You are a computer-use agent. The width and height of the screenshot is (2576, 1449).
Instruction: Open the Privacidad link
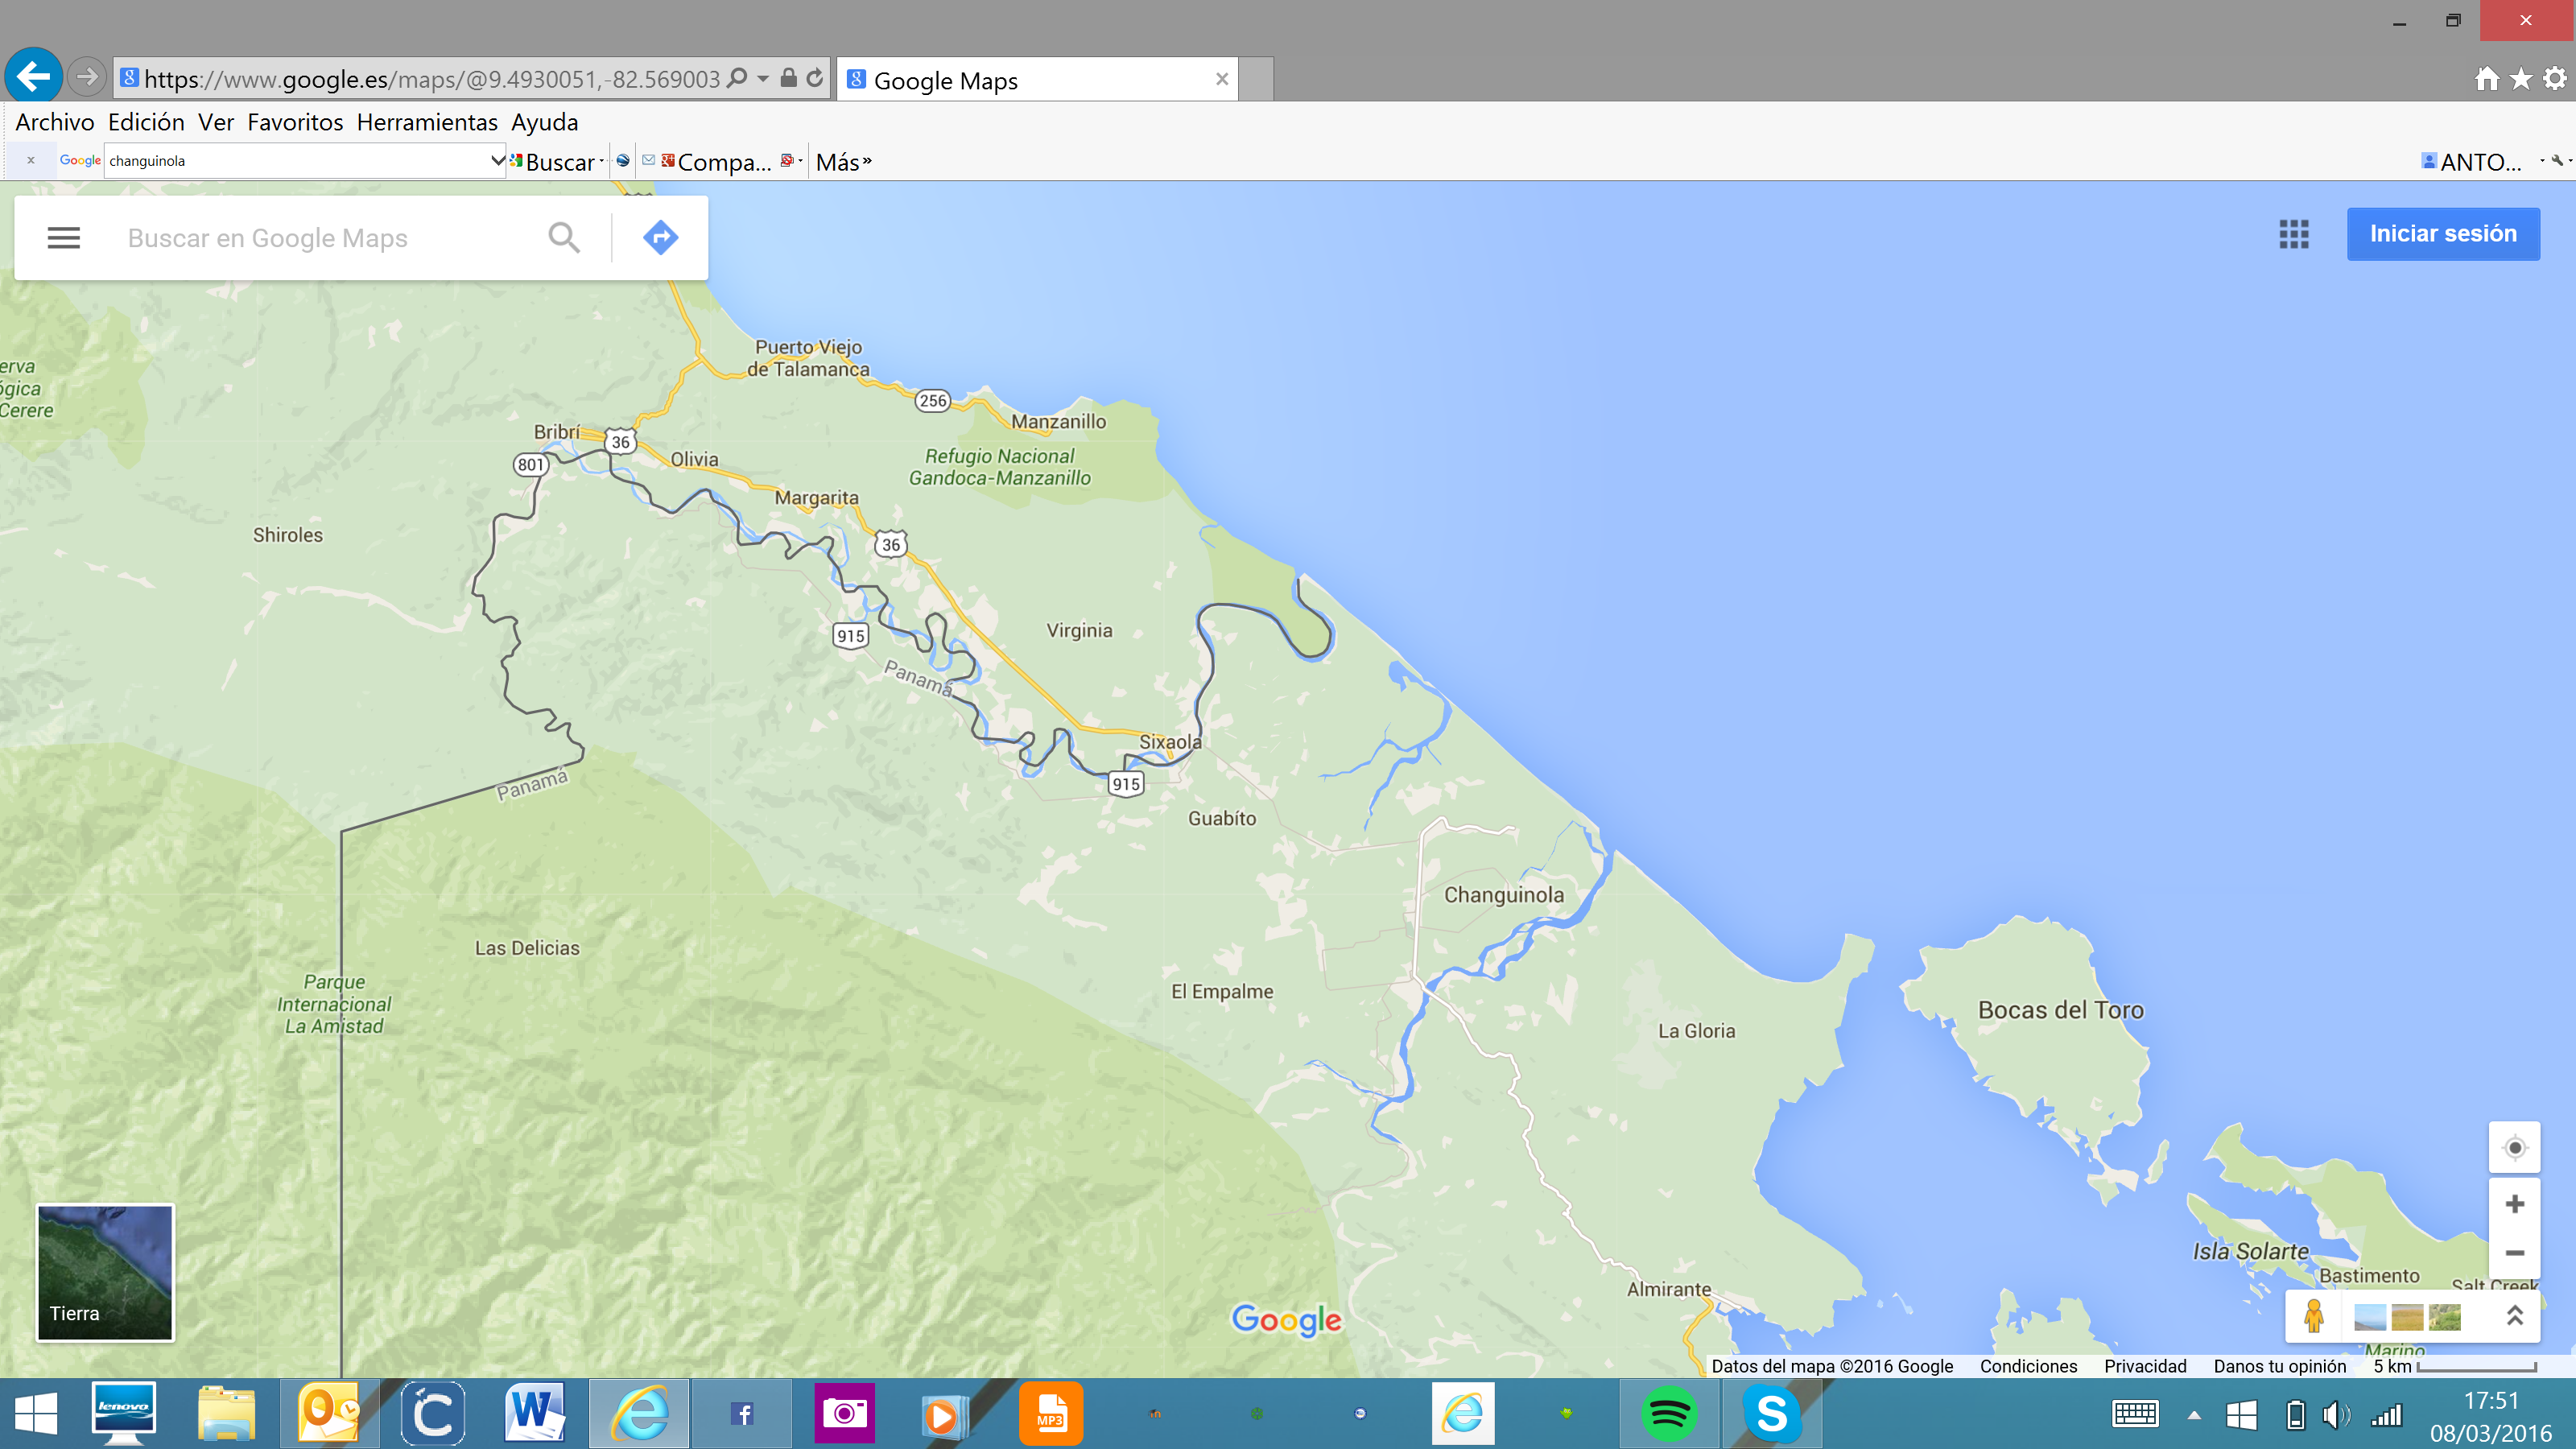2145,1366
